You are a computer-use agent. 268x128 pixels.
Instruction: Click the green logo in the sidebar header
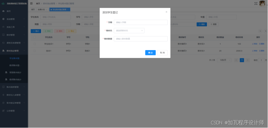(x=3, y=4)
